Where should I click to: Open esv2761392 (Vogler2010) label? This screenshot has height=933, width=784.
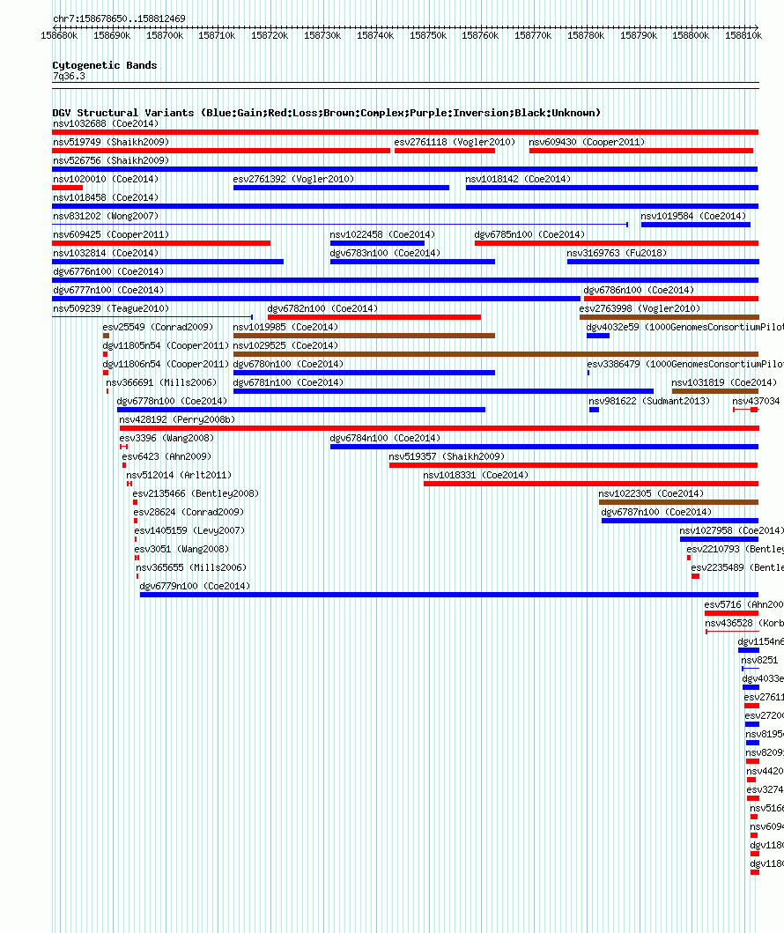(293, 179)
